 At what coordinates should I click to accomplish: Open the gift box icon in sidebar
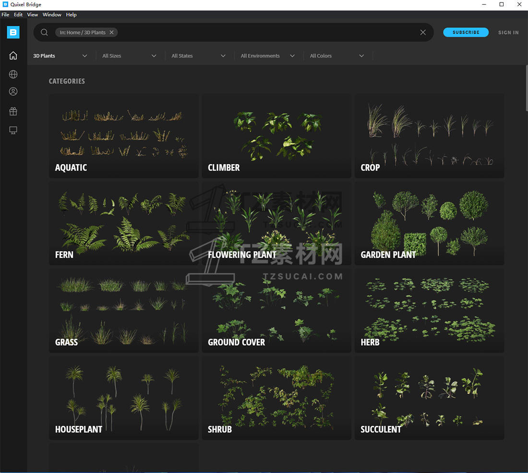(13, 111)
